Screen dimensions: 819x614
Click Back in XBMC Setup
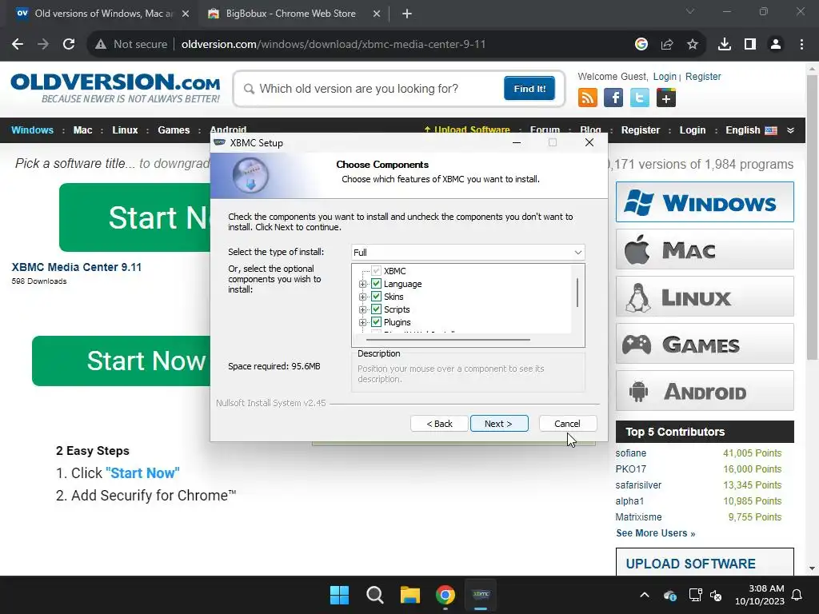pyautogui.click(x=439, y=424)
